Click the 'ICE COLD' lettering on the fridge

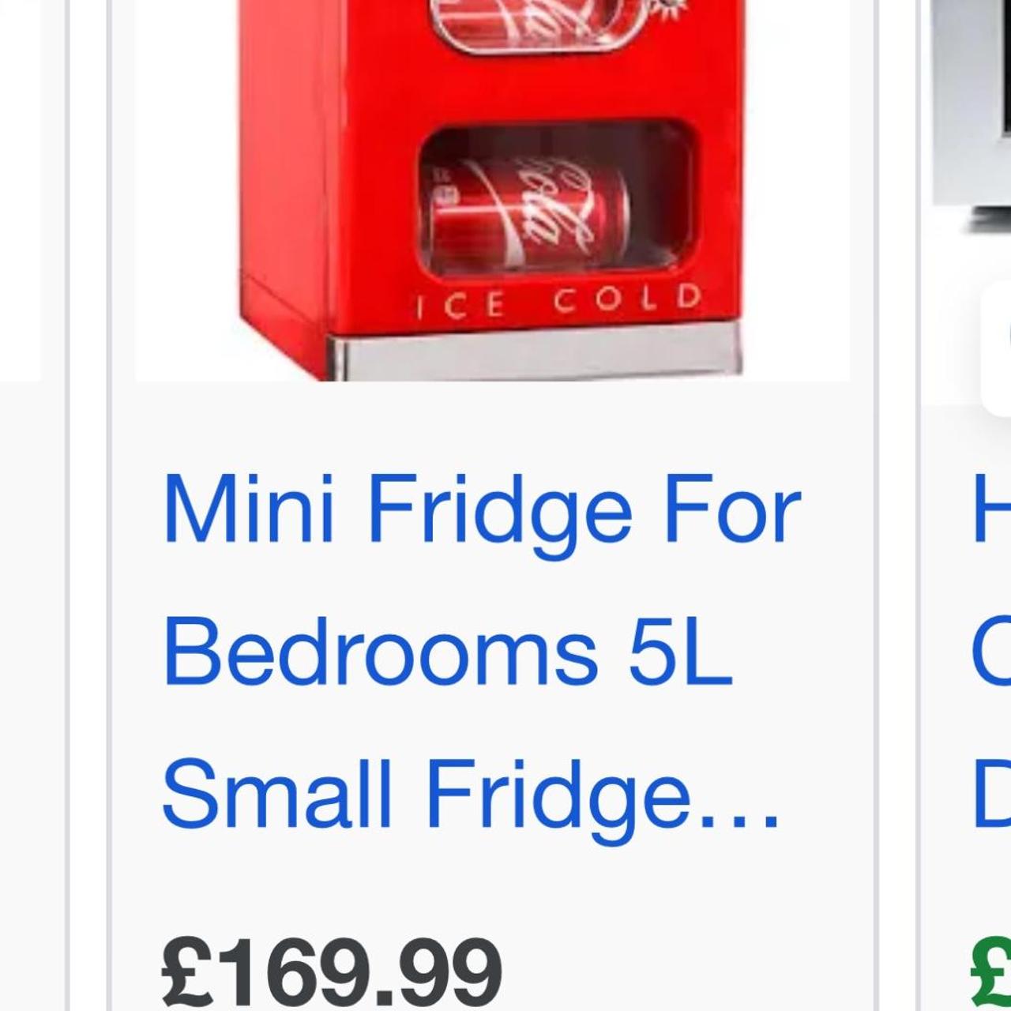click(x=558, y=302)
